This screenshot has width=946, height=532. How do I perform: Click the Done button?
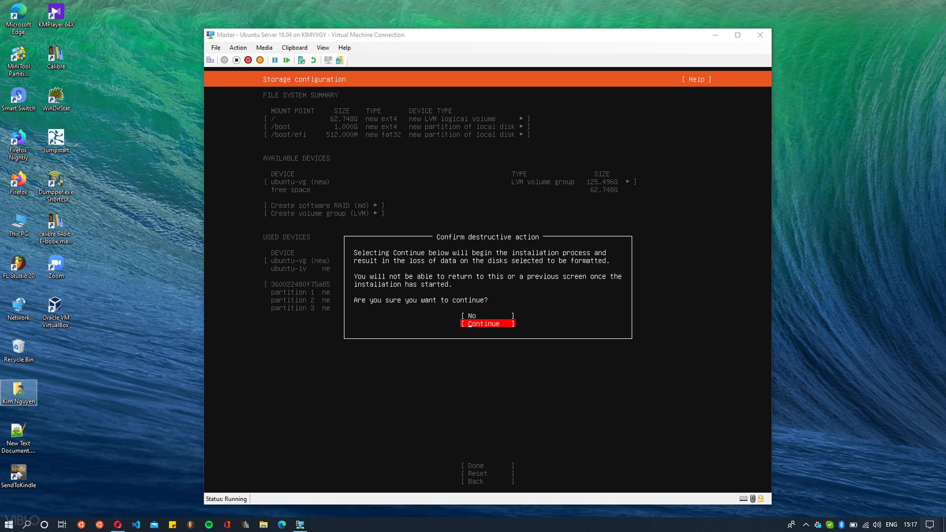(x=488, y=466)
